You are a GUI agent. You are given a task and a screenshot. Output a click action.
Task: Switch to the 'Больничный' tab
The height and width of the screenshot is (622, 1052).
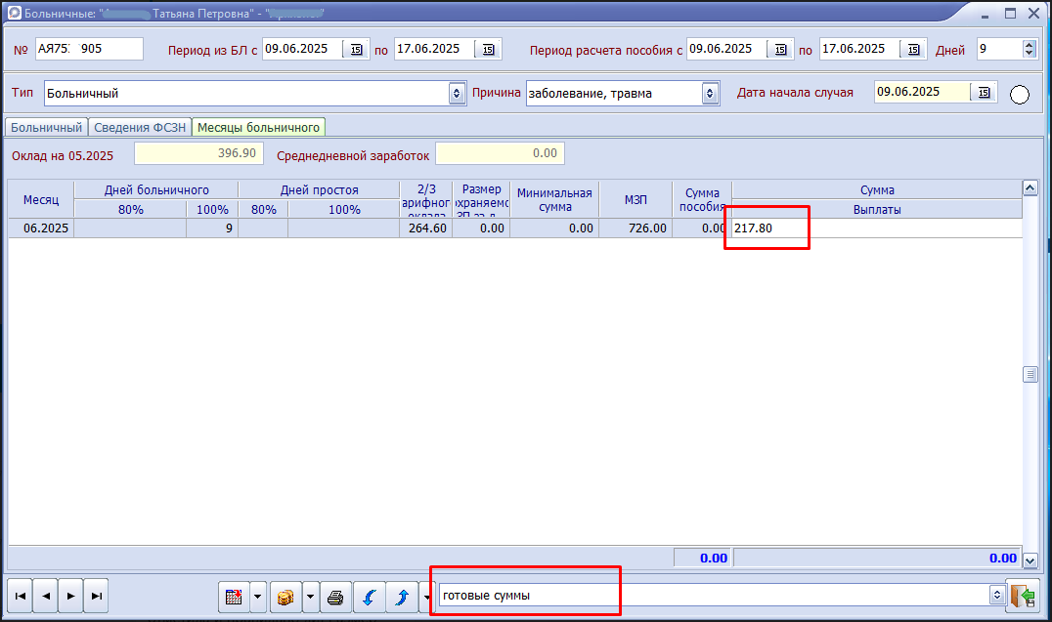[46, 127]
